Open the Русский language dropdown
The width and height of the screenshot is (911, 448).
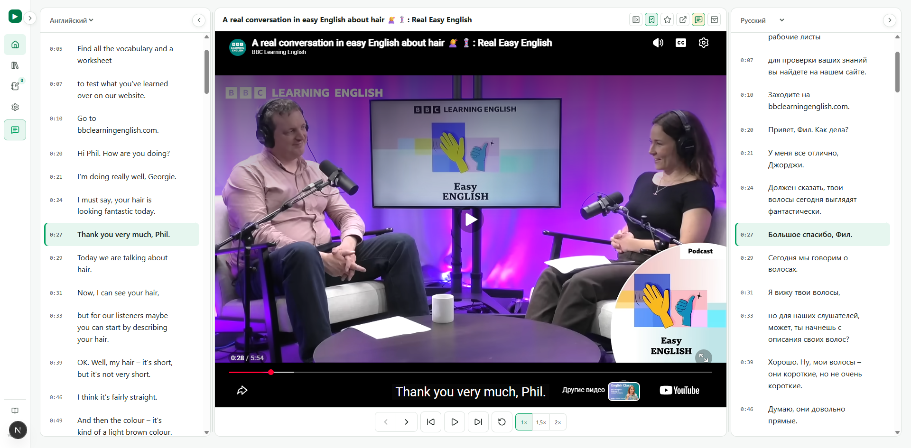tap(762, 20)
